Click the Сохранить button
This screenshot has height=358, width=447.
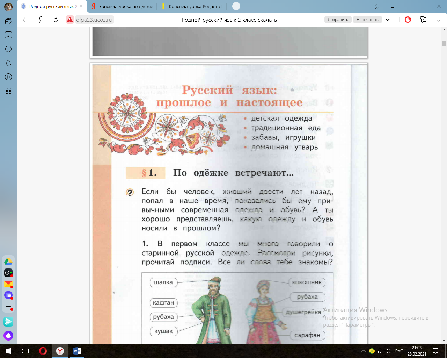(x=338, y=20)
